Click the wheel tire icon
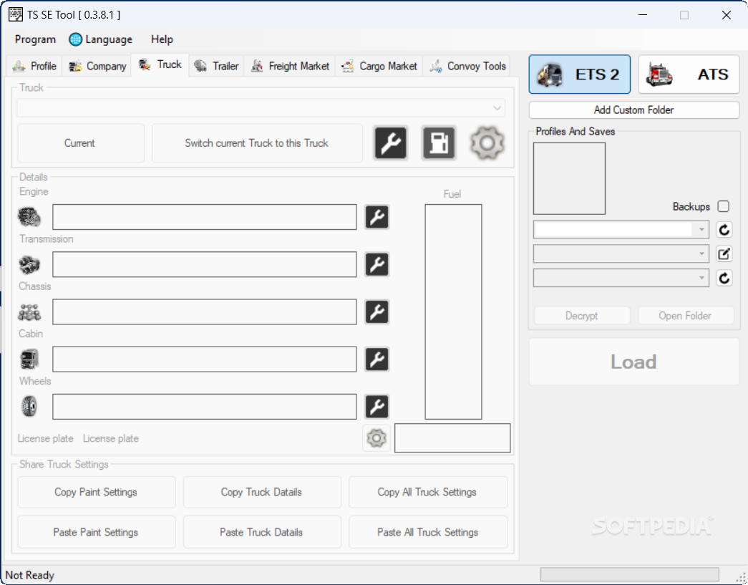This screenshot has width=748, height=585. (29, 407)
